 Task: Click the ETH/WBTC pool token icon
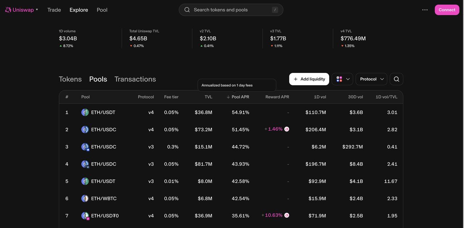point(85,199)
